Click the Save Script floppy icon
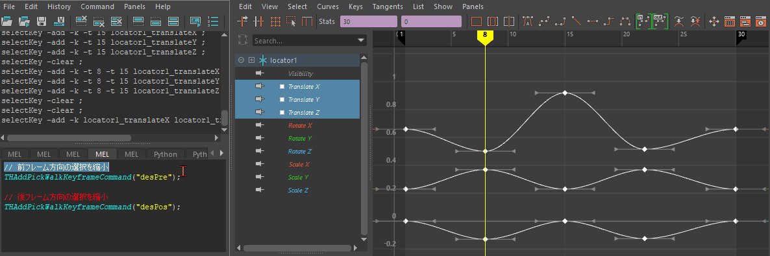The image size is (770, 256). pyautogui.click(x=42, y=21)
